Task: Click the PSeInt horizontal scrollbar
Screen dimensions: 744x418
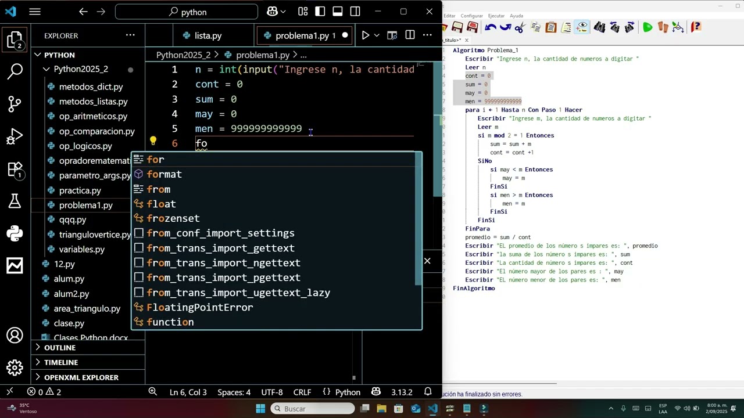Action: click(x=500, y=384)
